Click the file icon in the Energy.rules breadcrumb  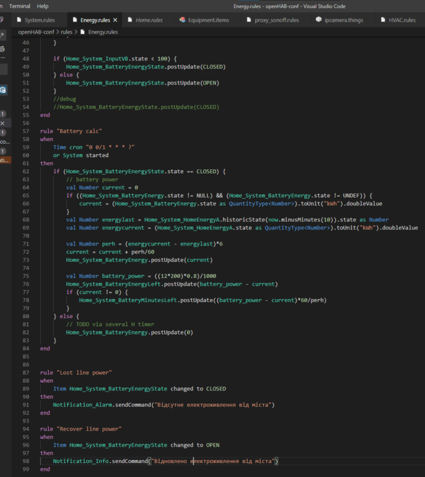(x=83, y=31)
